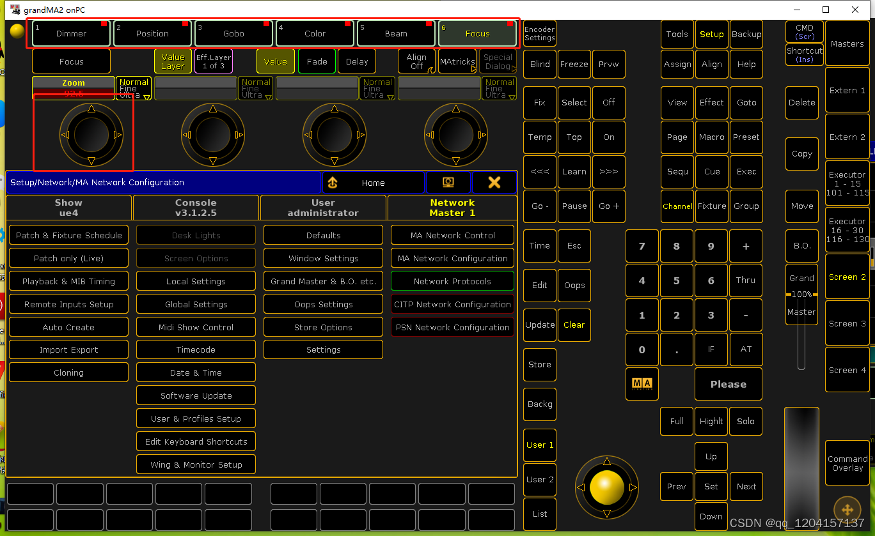The width and height of the screenshot is (875, 536).
Task: Open the Special Dialog dropdown
Action: click(x=498, y=61)
